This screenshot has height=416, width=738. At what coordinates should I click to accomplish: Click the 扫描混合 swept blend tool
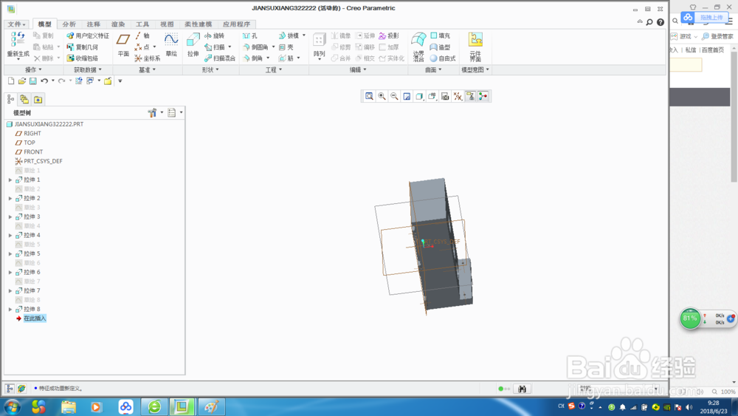[220, 58]
